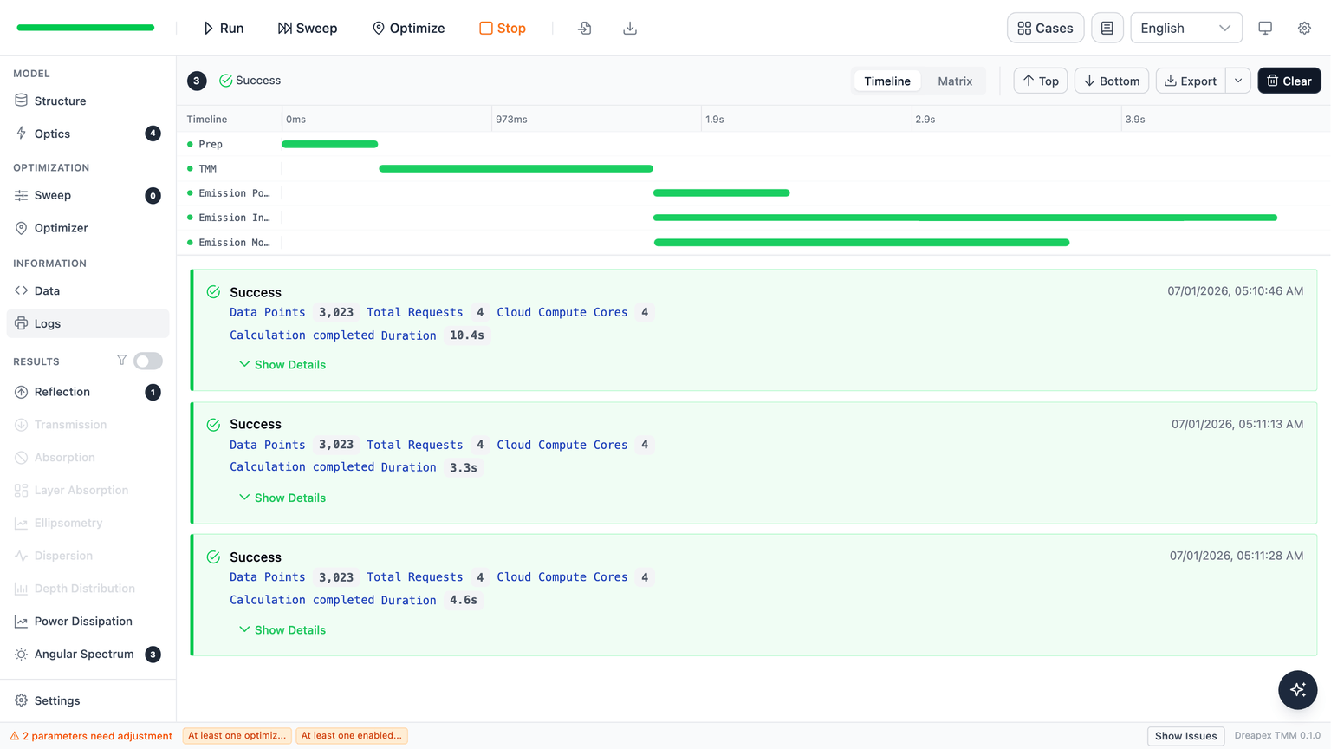This screenshot has width=1331, height=749.
Task: Clear all logs with the Clear button
Action: point(1289,81)
